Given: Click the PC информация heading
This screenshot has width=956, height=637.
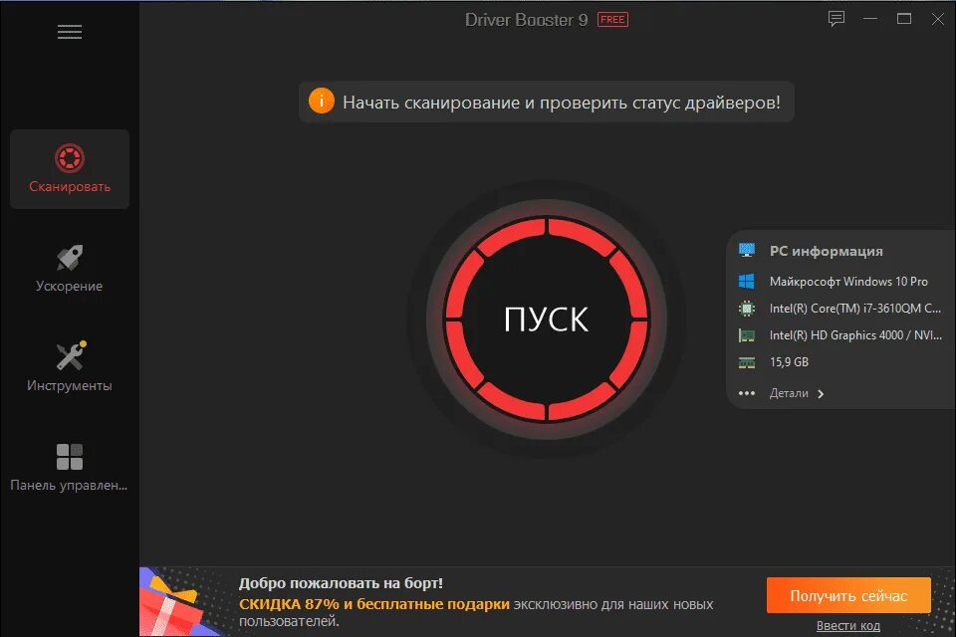Looking at the screenshot, I should tap(827, 251).
